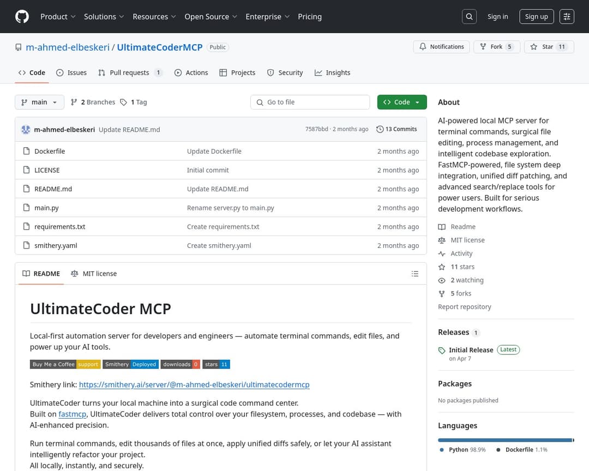The image size is (589, 471).
Task: Expand the Solutions menu
Action: (104, 16)
